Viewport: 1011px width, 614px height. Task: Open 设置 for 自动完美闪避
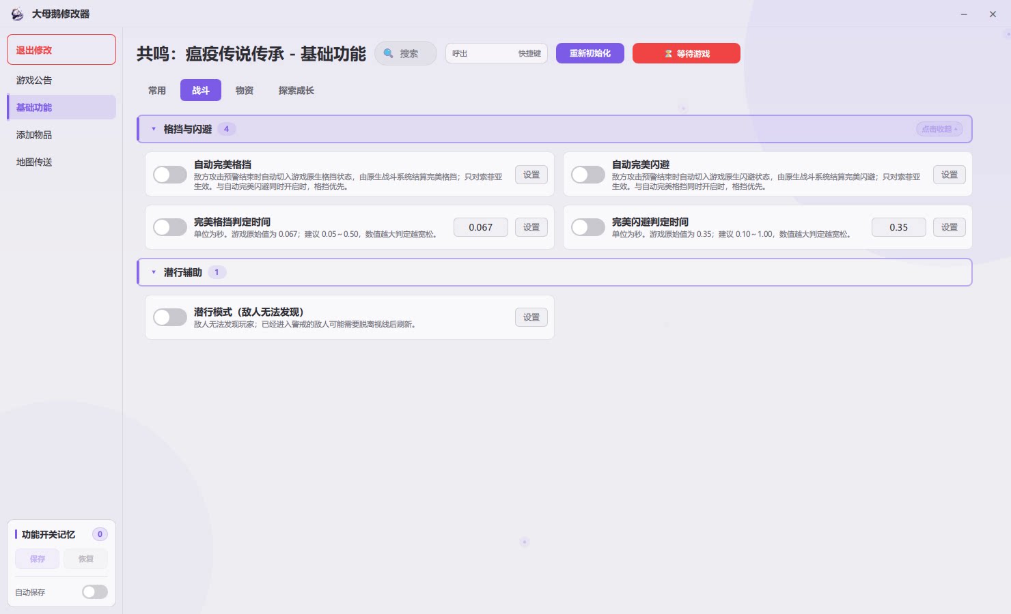point(950,175)
